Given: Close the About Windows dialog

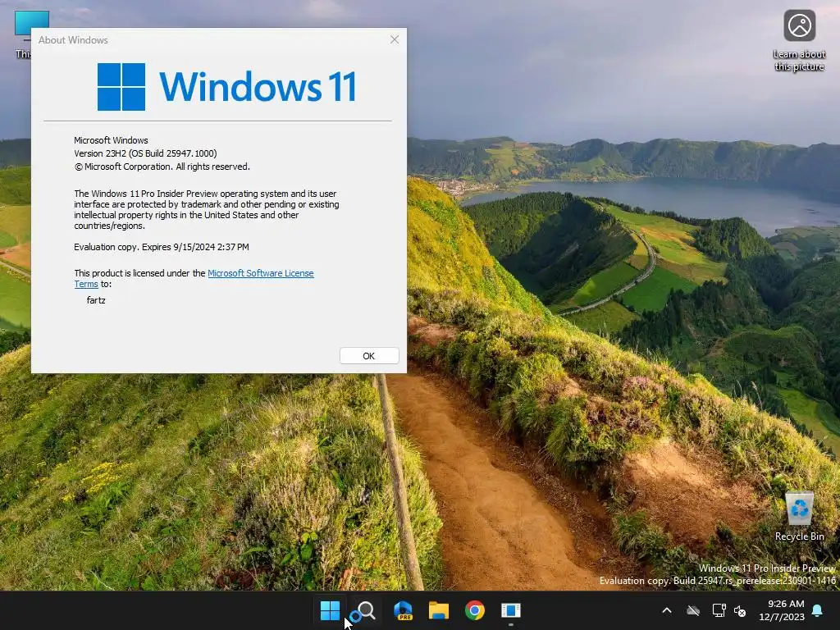Looking at the screenshot, I should (395, 39).
